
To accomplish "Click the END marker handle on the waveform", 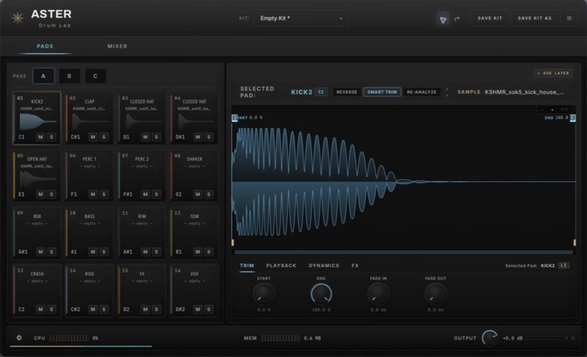I will 573,118.
